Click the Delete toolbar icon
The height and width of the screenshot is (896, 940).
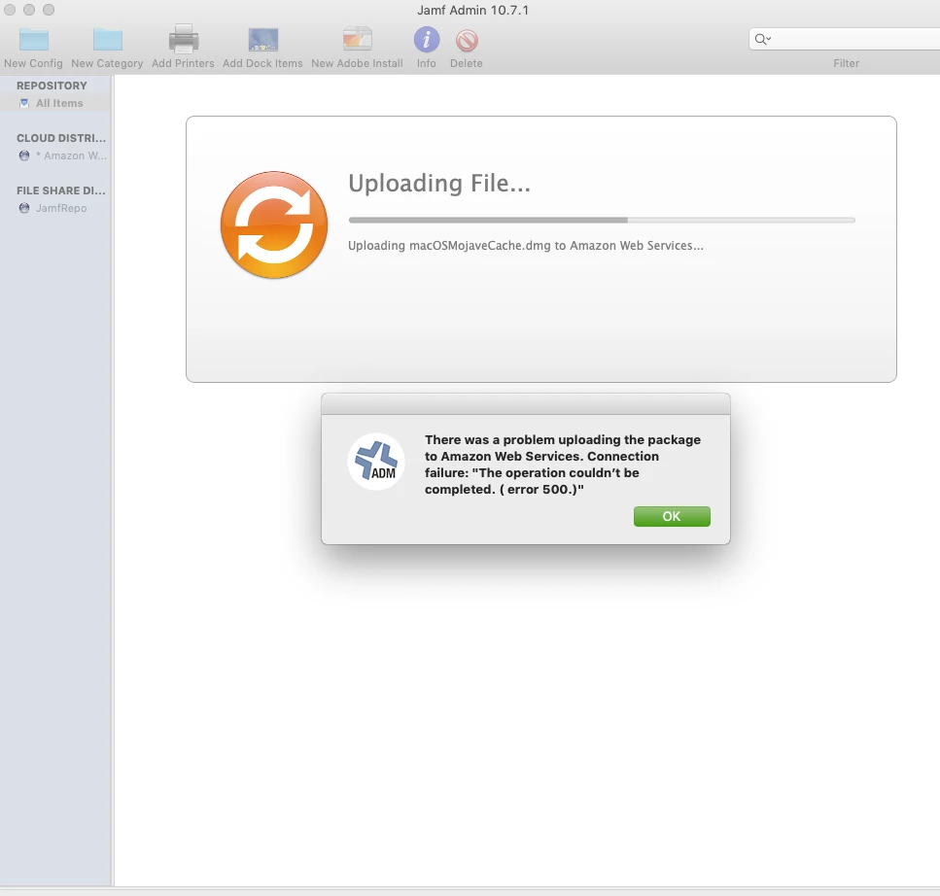click(467, 41)
